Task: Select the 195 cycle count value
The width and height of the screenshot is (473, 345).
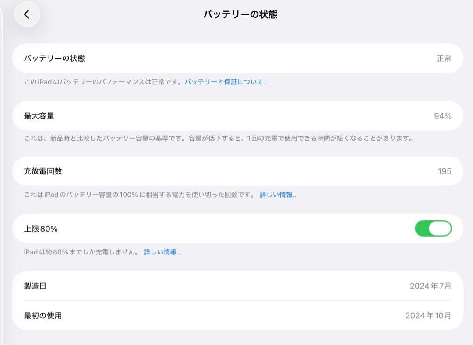Action: [445, 171]
